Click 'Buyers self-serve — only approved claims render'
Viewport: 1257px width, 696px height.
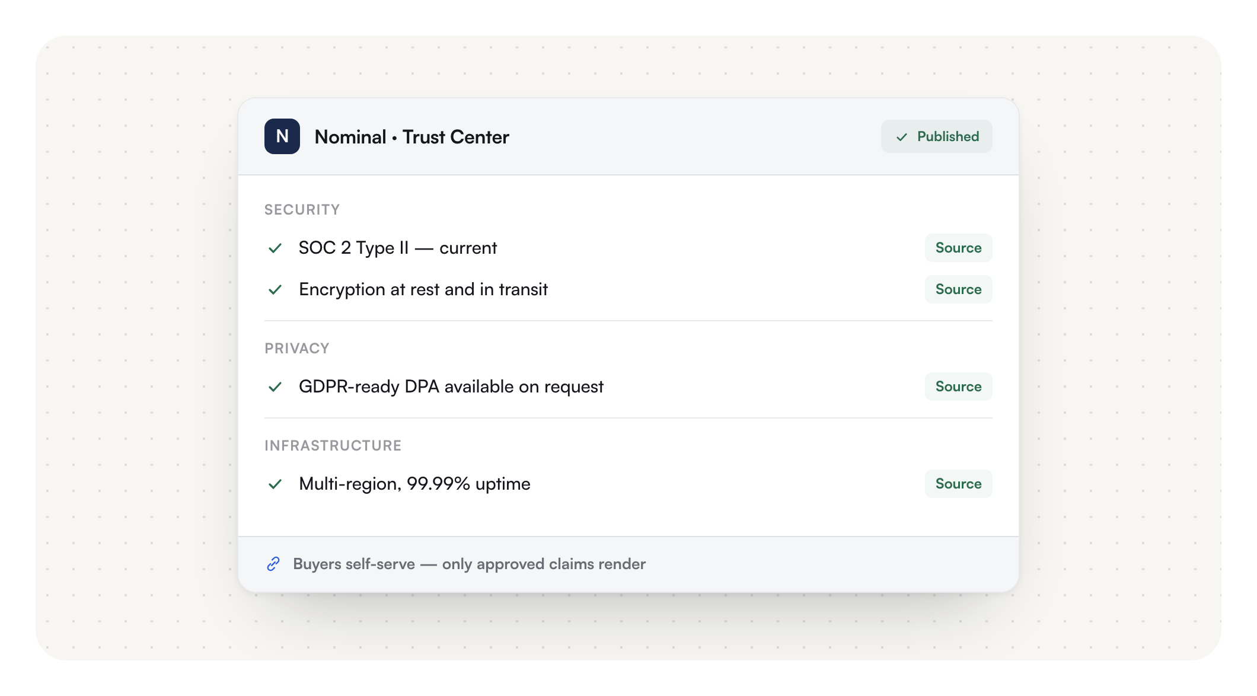pyautogui.click(x=469, y=564)
